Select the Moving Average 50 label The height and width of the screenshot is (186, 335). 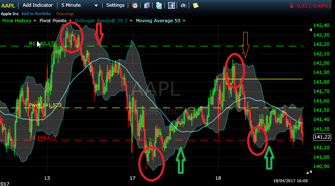(x=158, y=21)
